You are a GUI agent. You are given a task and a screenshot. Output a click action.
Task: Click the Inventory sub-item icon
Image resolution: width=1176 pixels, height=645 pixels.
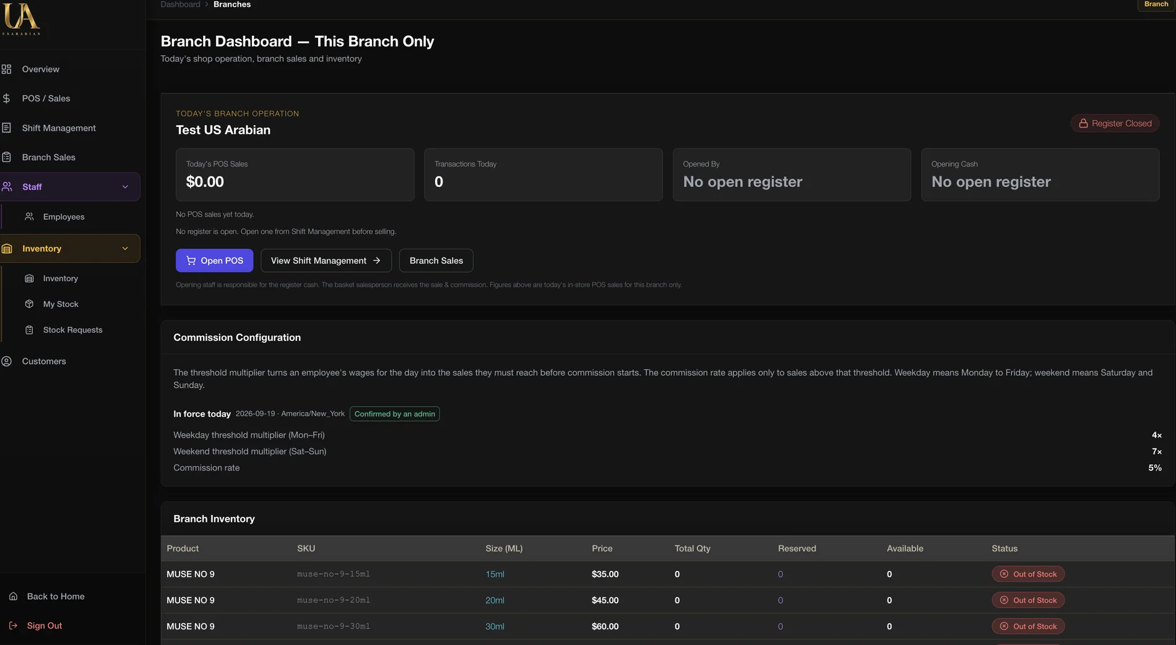pyautogui.click(x=29, y=279)
